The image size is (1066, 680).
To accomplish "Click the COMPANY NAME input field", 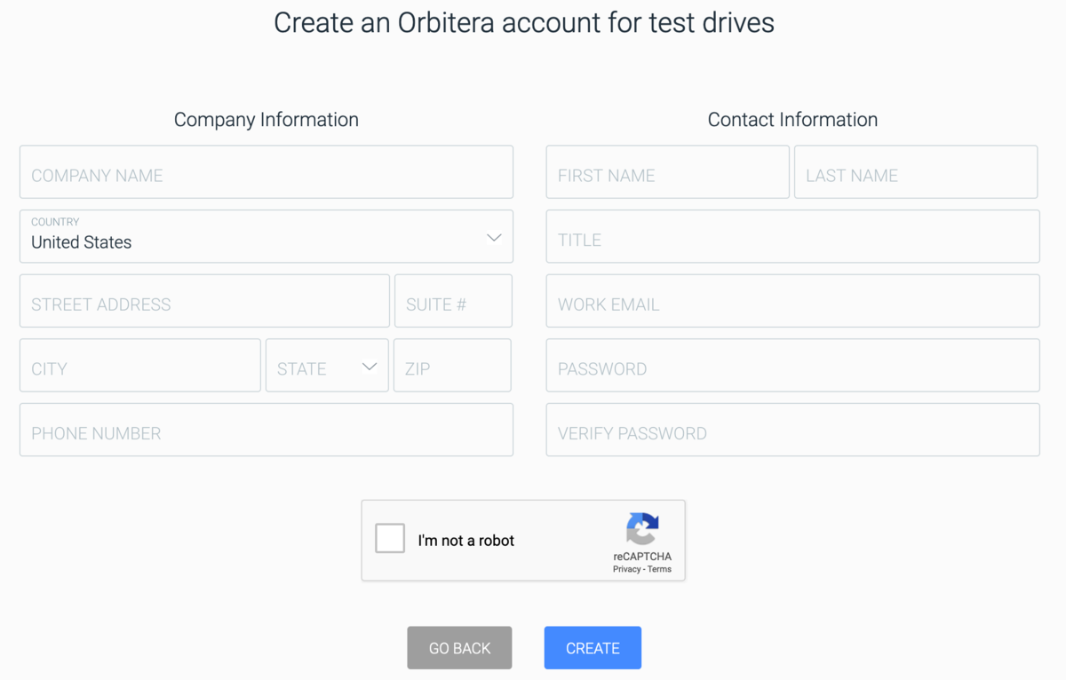I will pyautogui.click(x=266, y=171).
